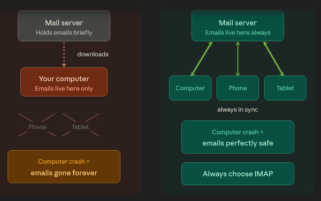This screenshot has height=201, width=321.
Task: Select the green Phone box
Action: (x=238, y=88)
